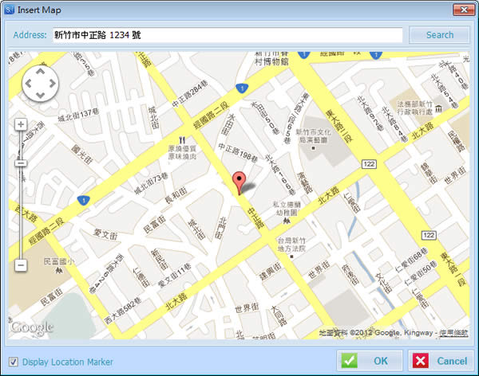Click the 中正路198巷 street label

(x=238, y=153)
